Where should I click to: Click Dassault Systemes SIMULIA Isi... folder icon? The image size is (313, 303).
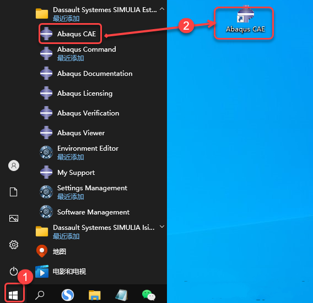click(x=42, y=232)
